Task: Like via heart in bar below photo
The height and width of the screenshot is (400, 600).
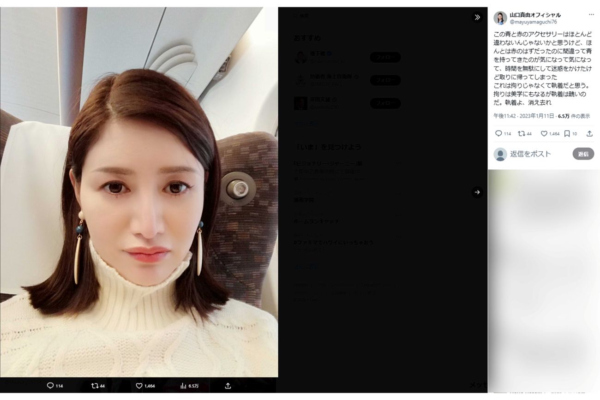Action: click(x=139, y=386)
